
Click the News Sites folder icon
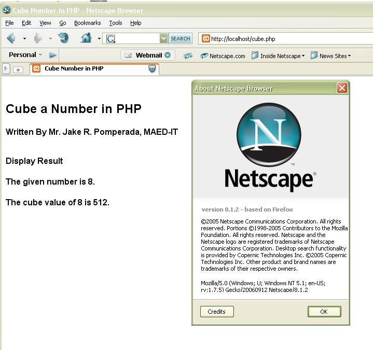[314, 55]
